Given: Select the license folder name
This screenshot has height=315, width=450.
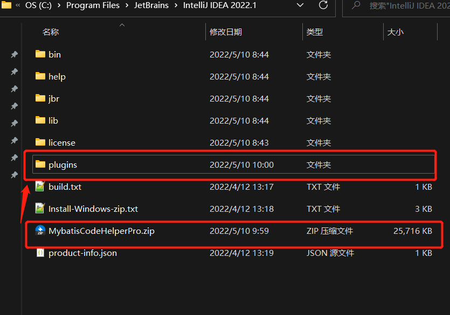Looking at the screenshot, I should (x=61, y=142).
